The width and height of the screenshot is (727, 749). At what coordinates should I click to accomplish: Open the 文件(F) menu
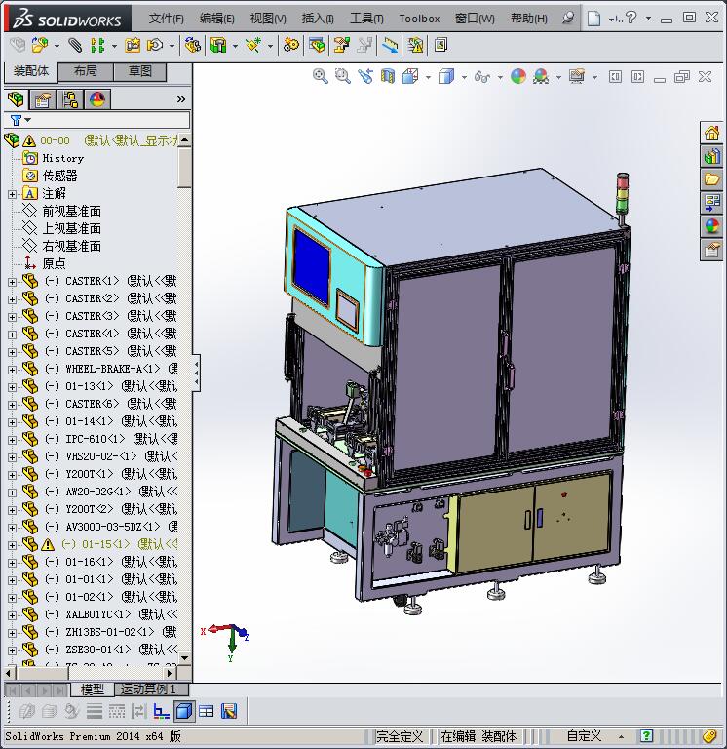click(166, 19)
